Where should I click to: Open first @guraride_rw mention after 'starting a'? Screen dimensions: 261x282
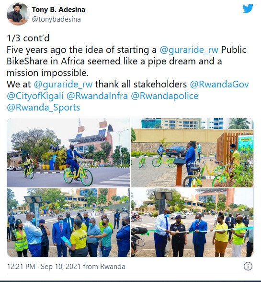coord(189,50)
